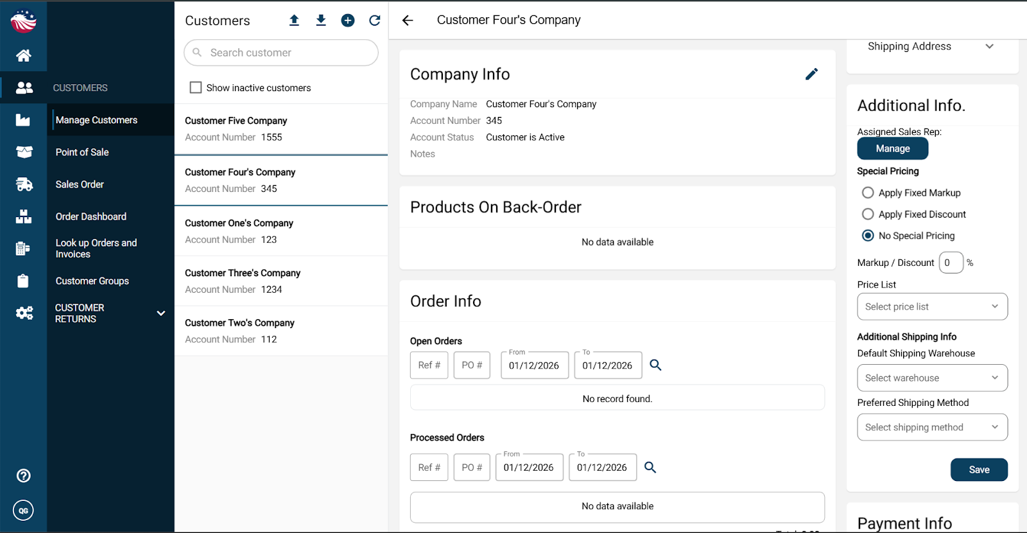This screenshot has height=533, width=1027.
Task: Select Apply Fixed Markup radio button
Action: tap(868, 193)
